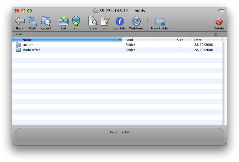239x162 pixels.
Task: Sort by the Size column header
Action: [175, 40]
